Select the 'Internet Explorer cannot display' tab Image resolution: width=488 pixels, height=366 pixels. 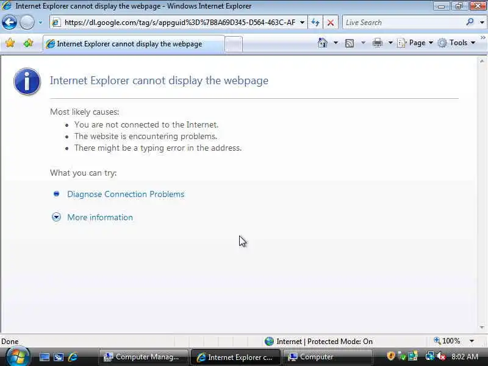pyautogui.click(x=133, y=44)
